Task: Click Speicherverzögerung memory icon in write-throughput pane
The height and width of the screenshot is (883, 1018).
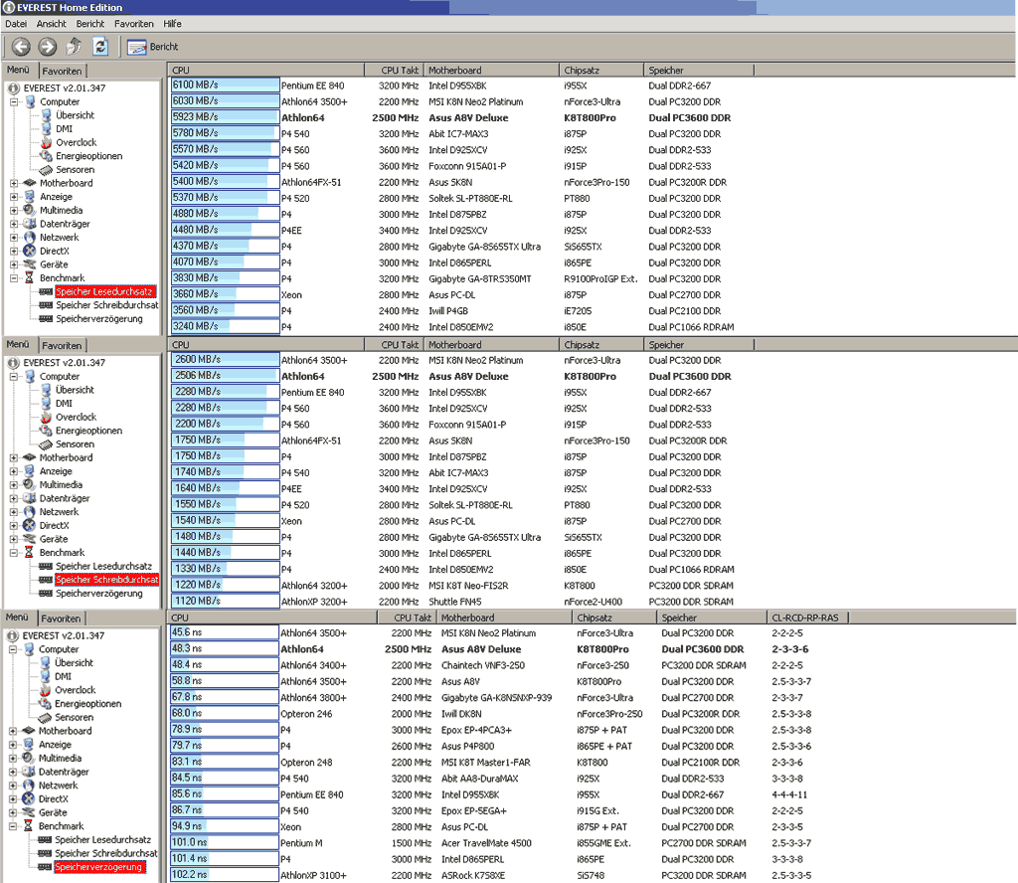Action: [x=46, y=594]
